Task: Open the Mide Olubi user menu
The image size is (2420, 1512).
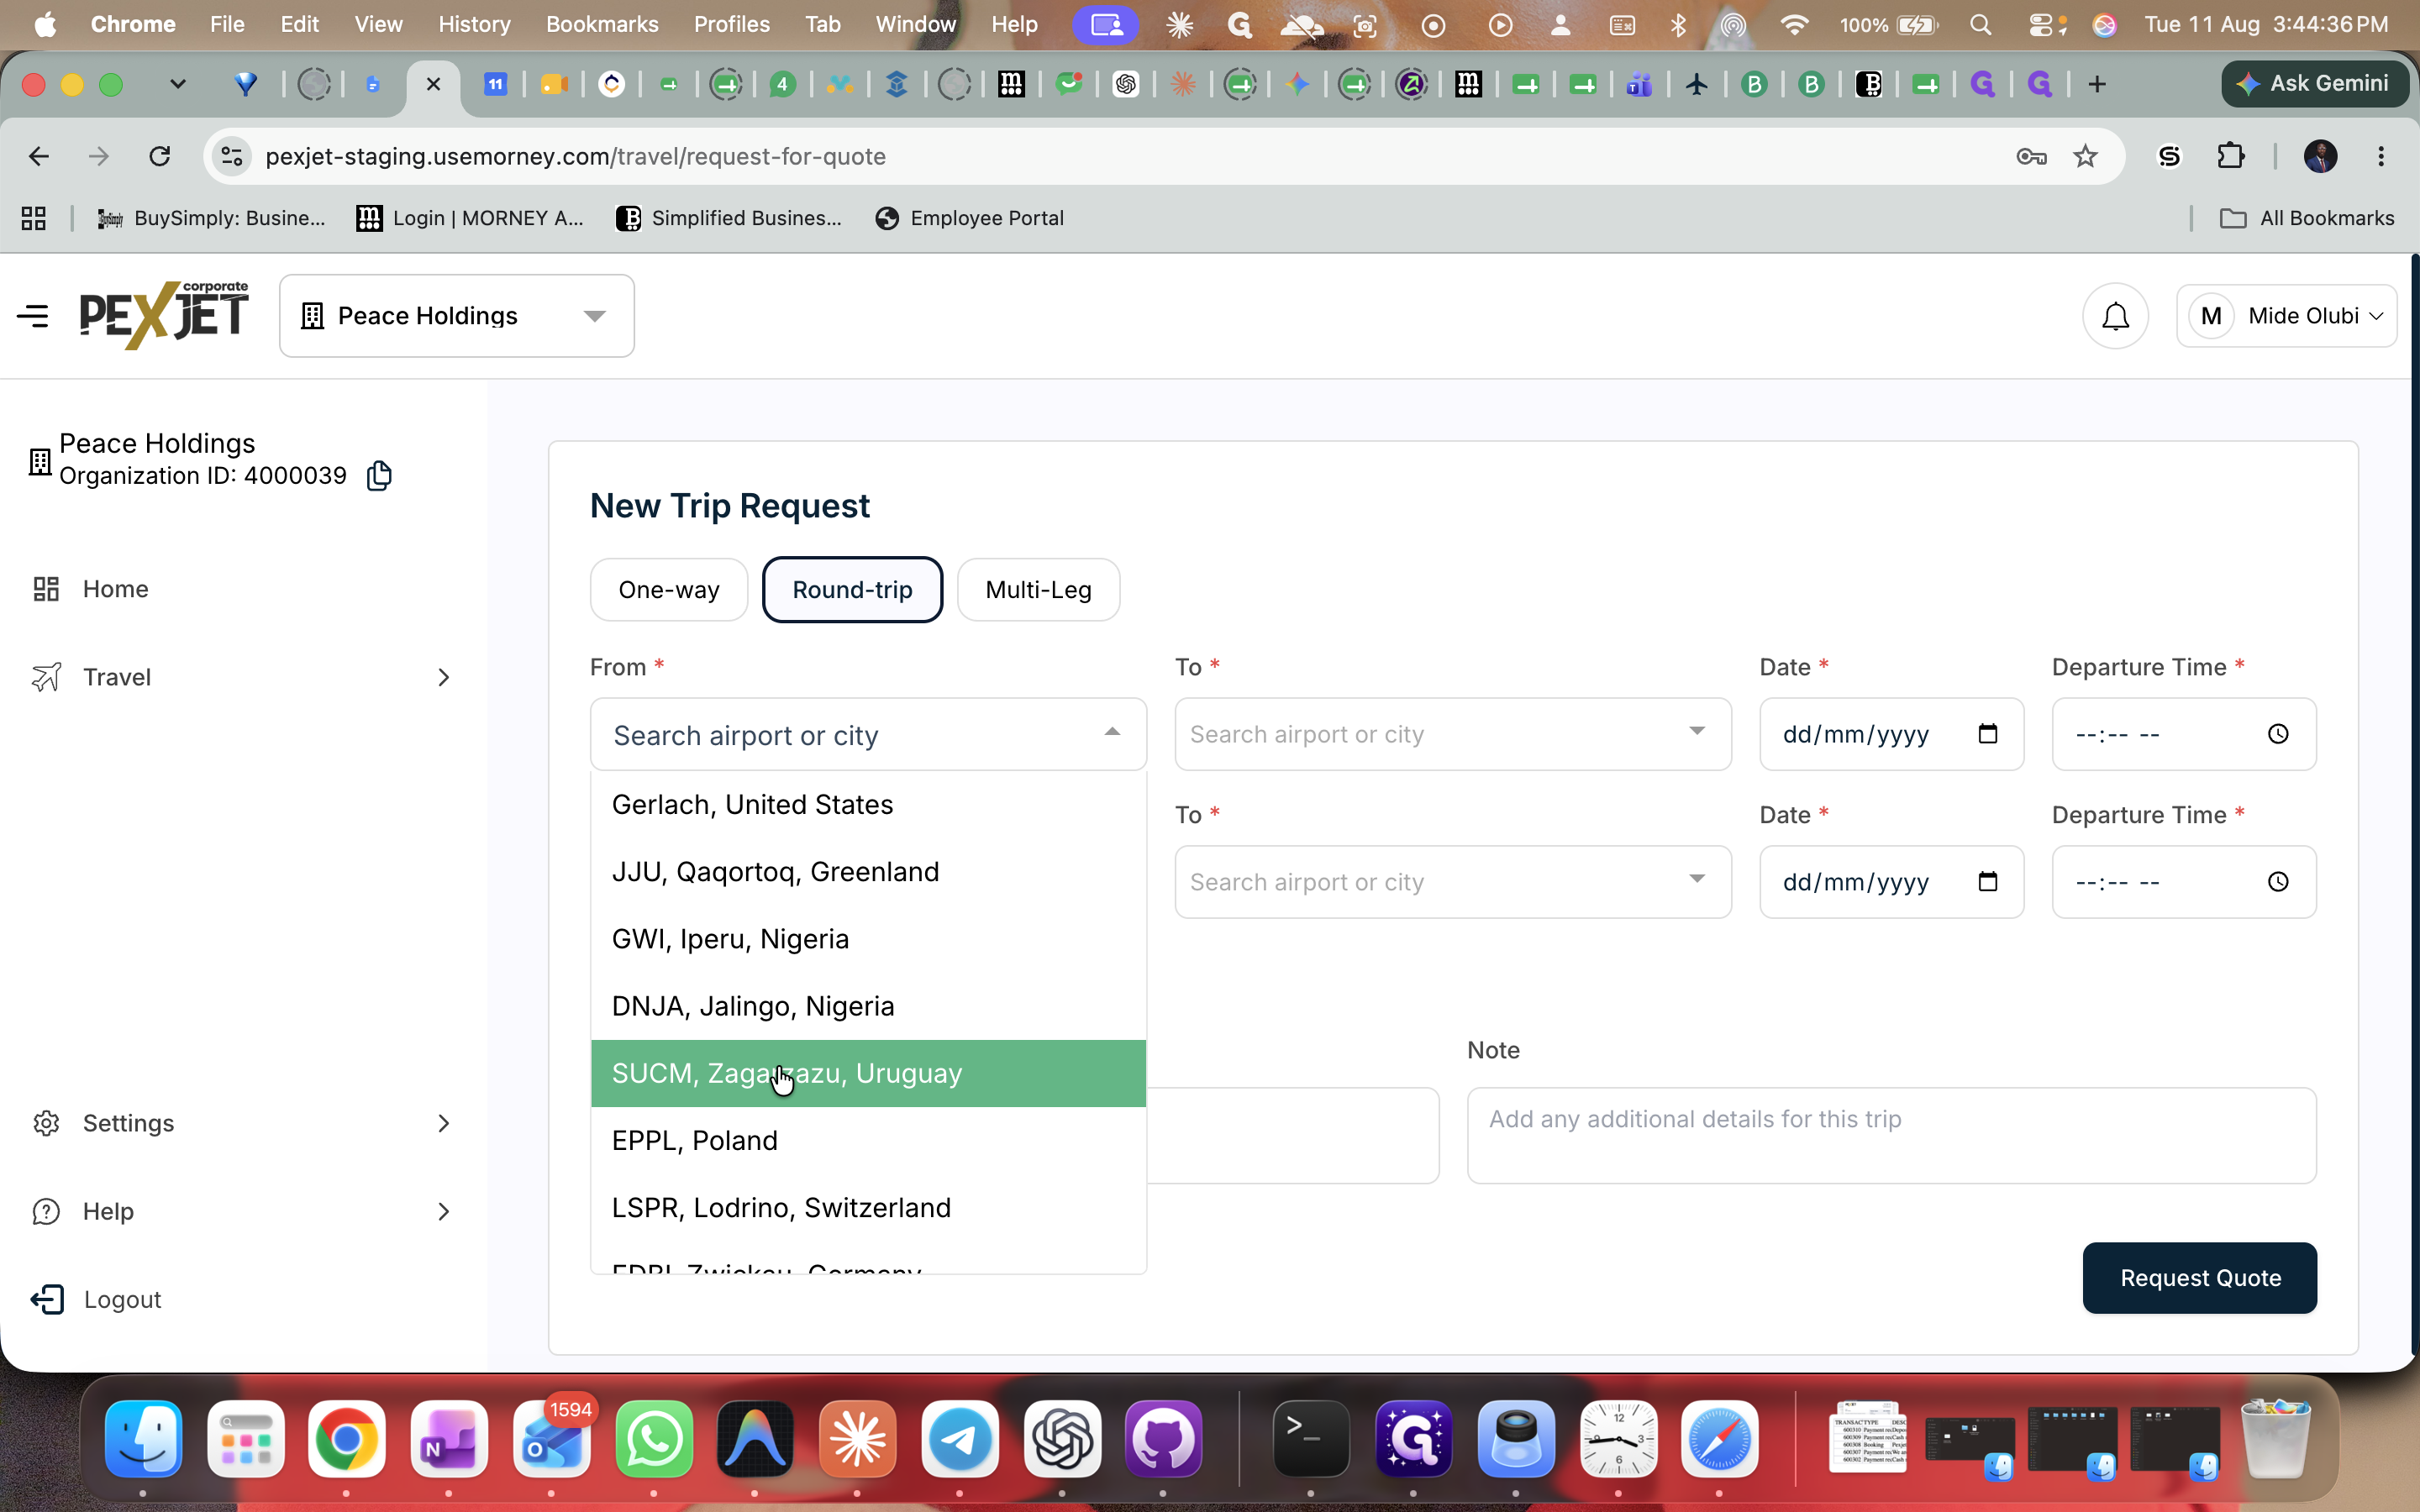Action: click(x=2286, y=316)
